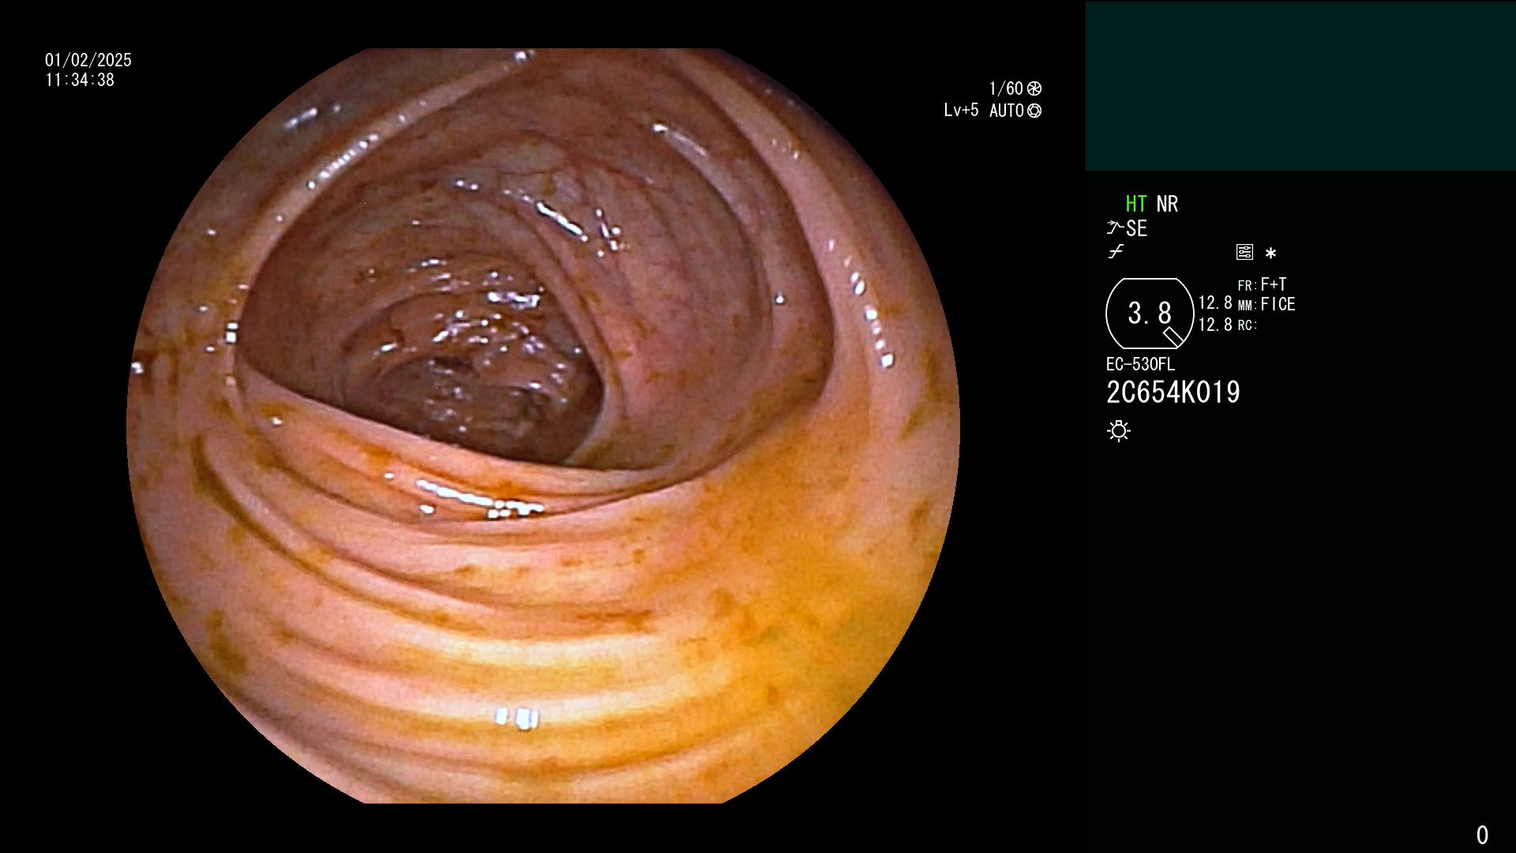The height and width of the screenshot is (853, 1516).
Task: Click the image counter 0
Action: (1482, 835)
